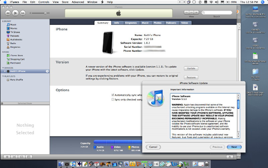
Task: Open the Photos tab
Action: [157, 23]
